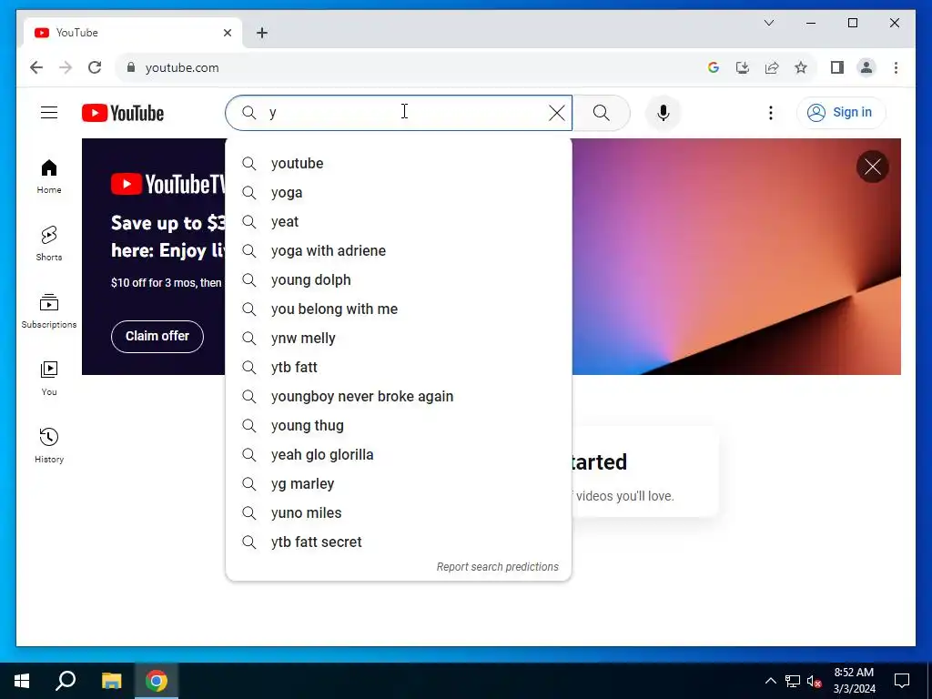Choose the 'yg marley' suggestion
The width and height of the screenshot is (932, 699).
399,484
